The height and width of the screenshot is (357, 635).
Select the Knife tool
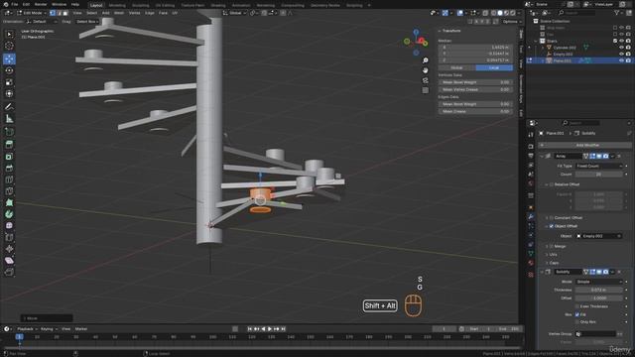pyautogui.click(x=9, y=191)
